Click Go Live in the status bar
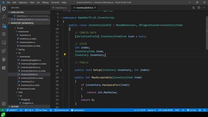Image resolution: width=208 pixels, height=117 pixels. click(x=191, y=110)
